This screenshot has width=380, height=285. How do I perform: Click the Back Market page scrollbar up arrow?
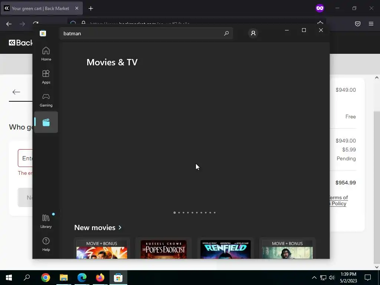pos(377,78)
